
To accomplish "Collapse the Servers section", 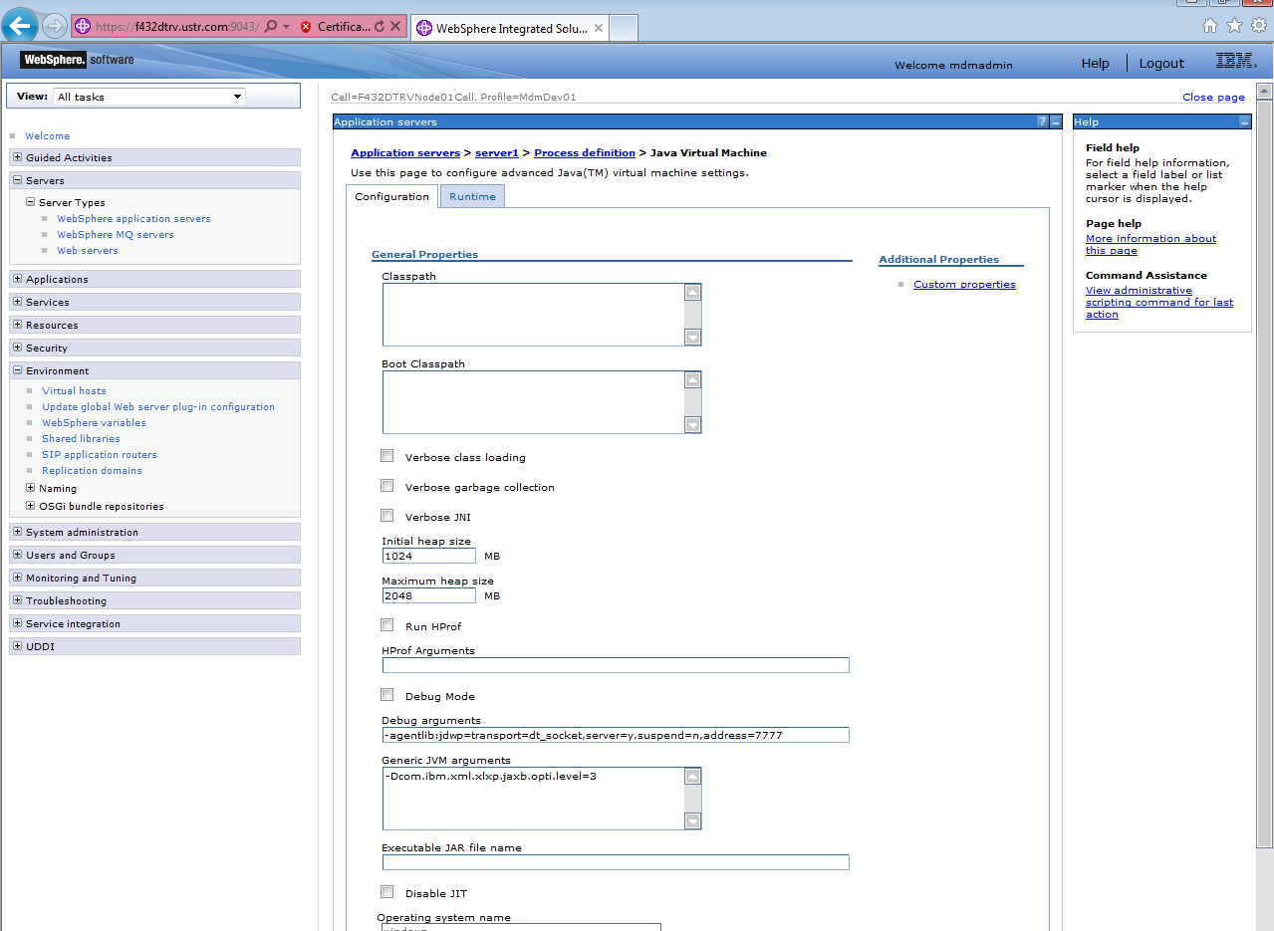I will [18, 180].
